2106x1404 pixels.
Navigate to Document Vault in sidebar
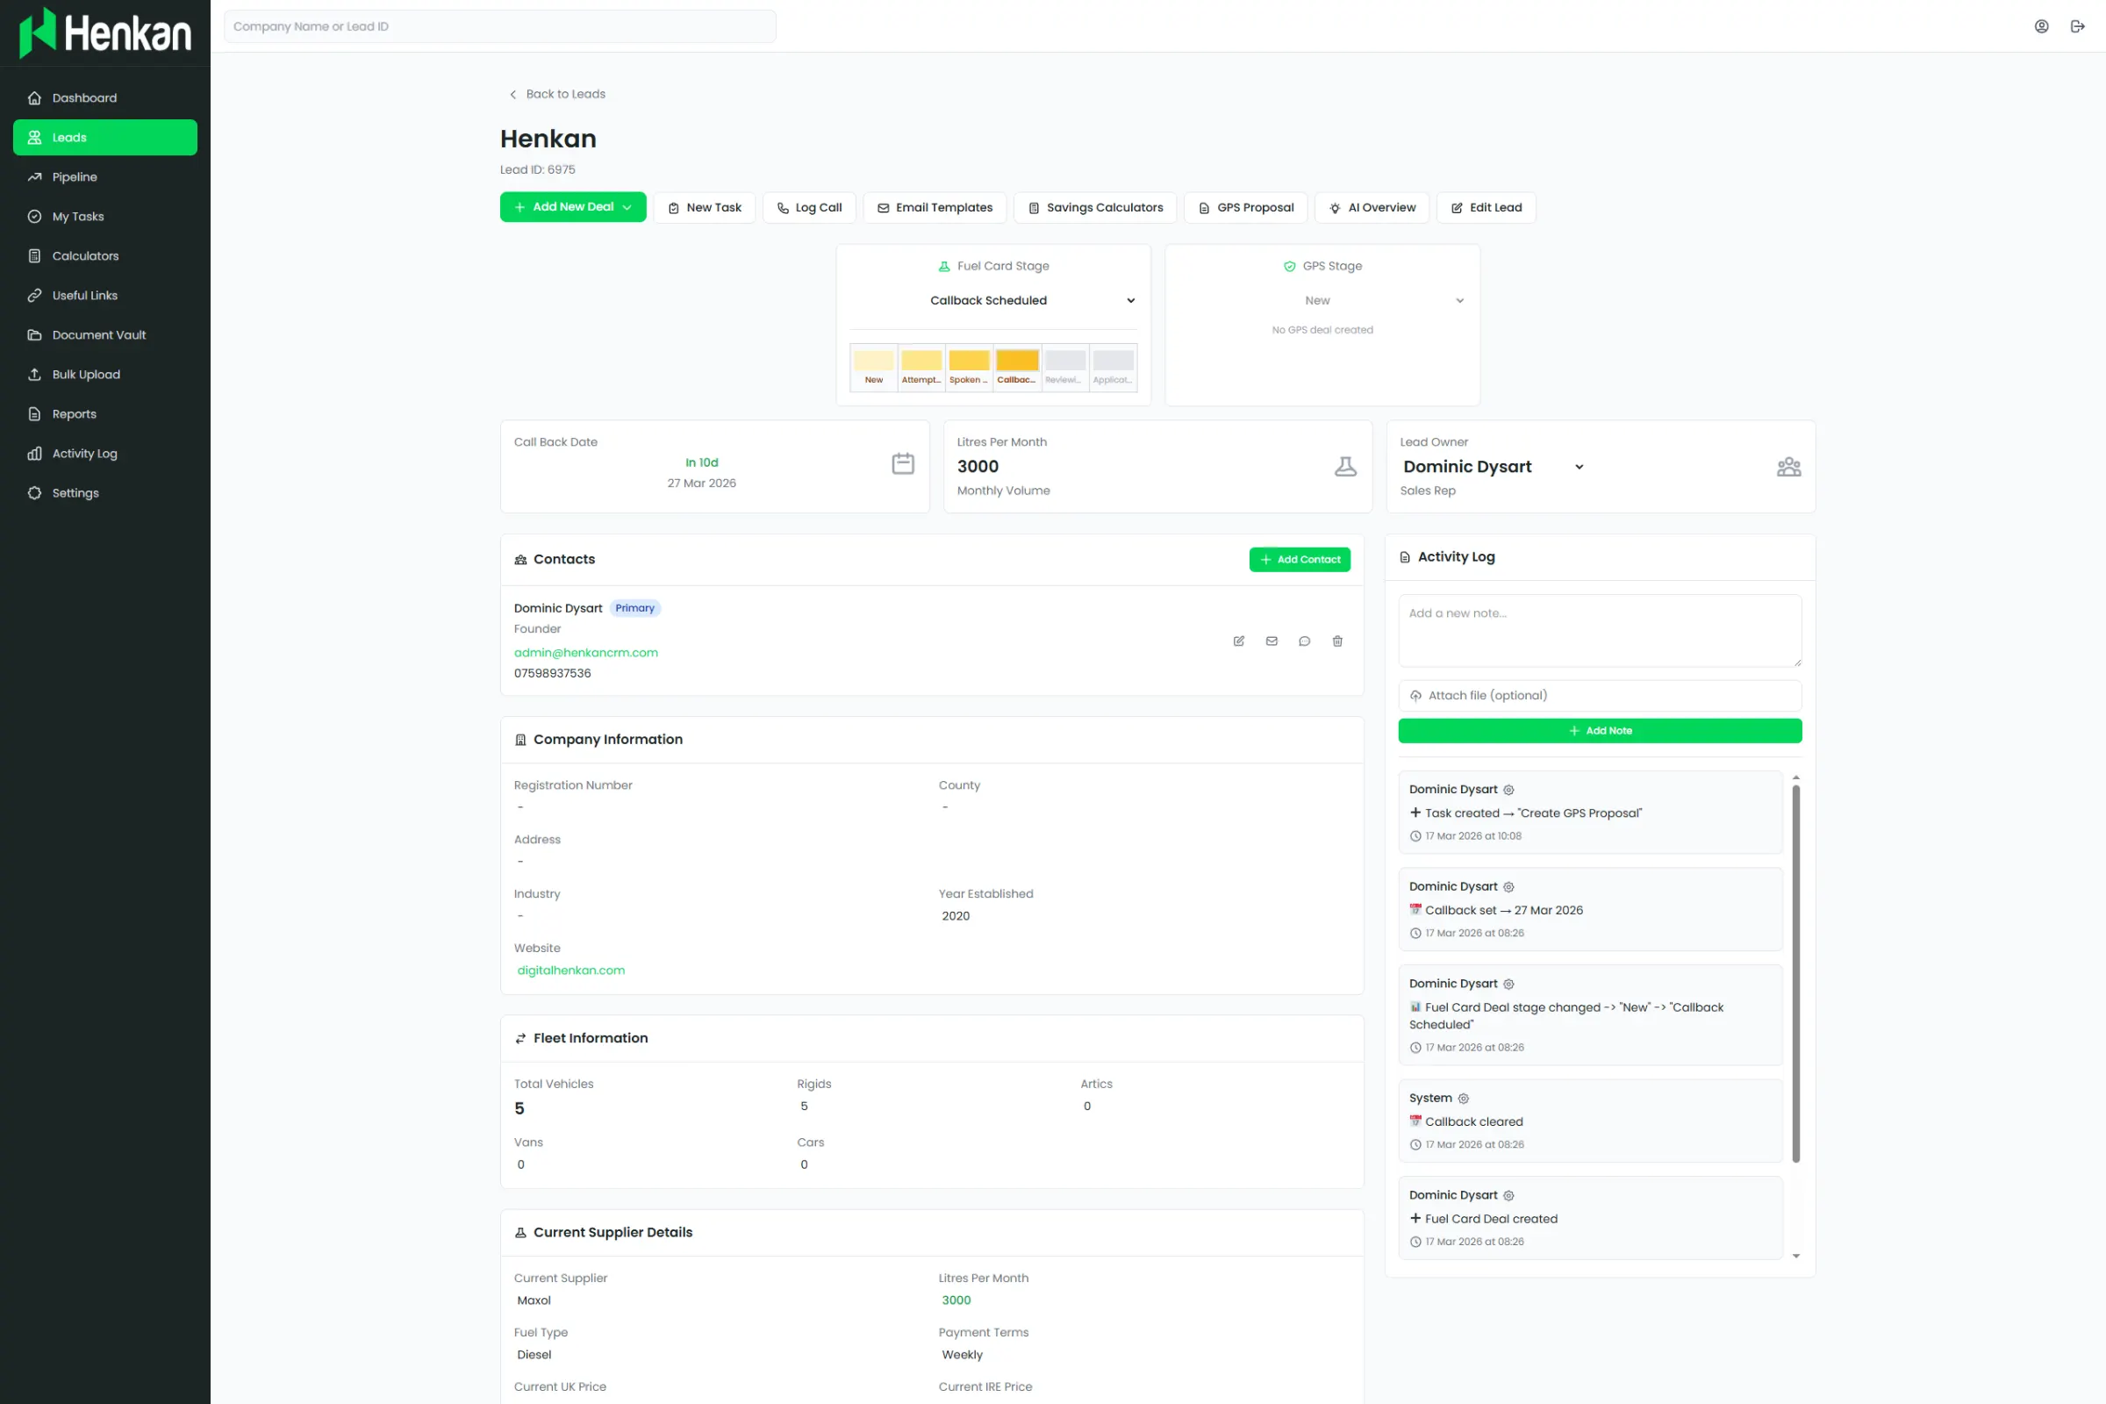(x=98, y=335)
